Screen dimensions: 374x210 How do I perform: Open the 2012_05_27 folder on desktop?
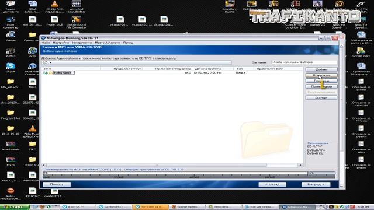click(x=11, y=130)
